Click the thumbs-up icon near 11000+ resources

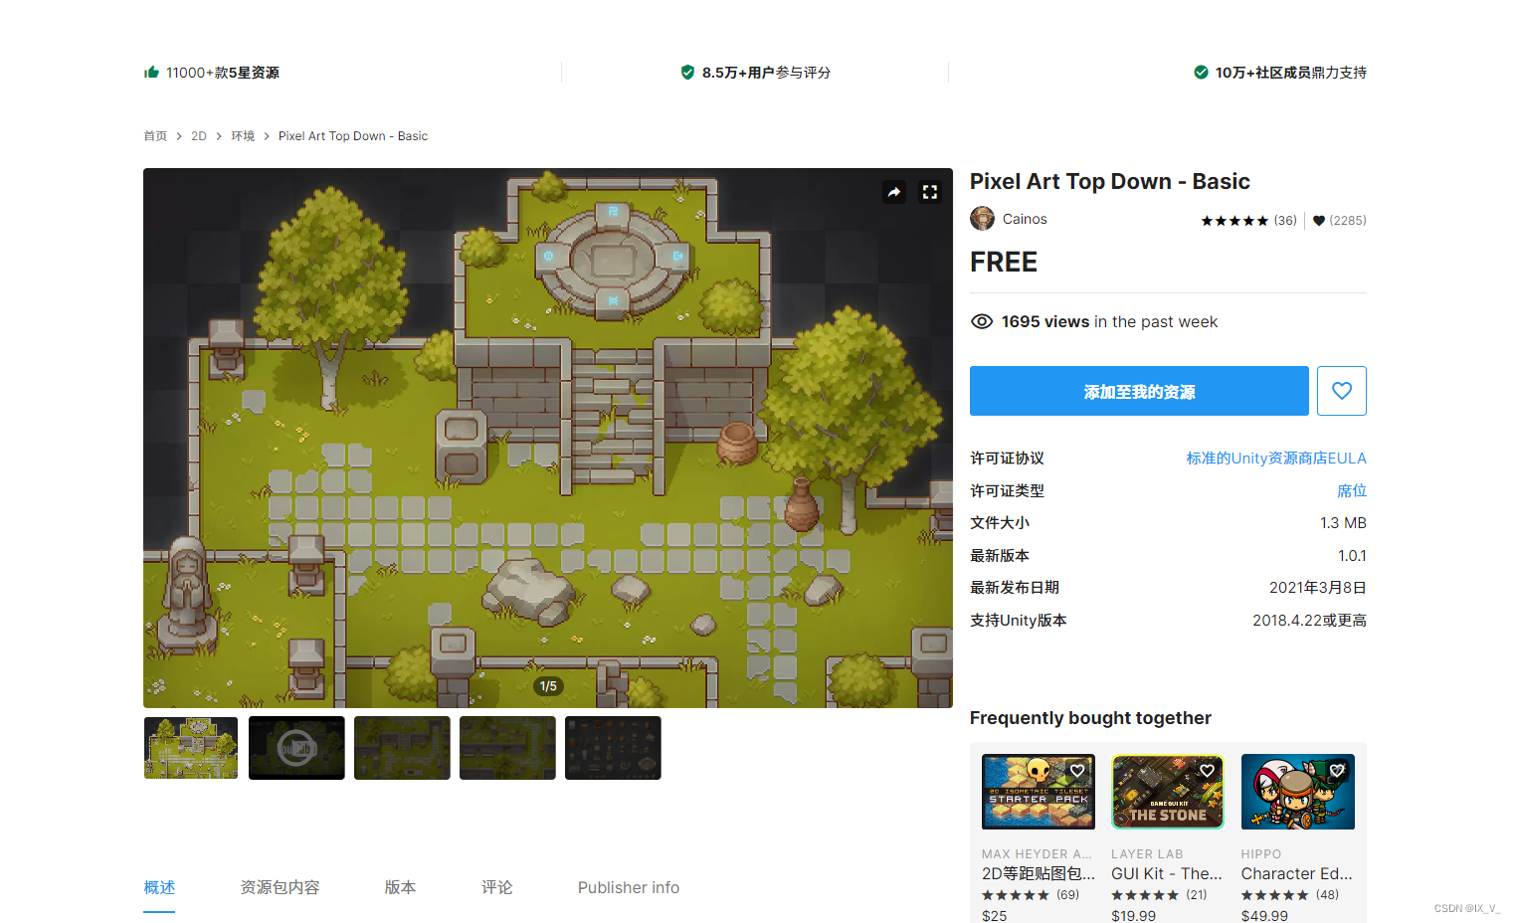point(151,73)
